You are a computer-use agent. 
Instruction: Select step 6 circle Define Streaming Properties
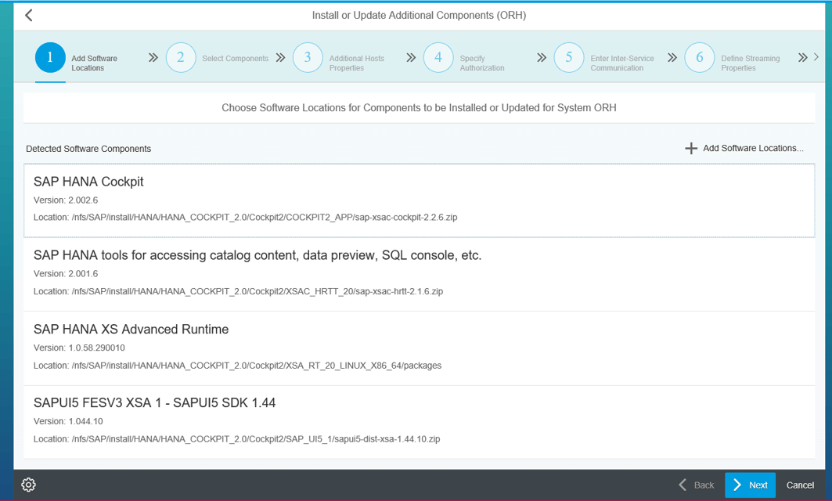700,57
